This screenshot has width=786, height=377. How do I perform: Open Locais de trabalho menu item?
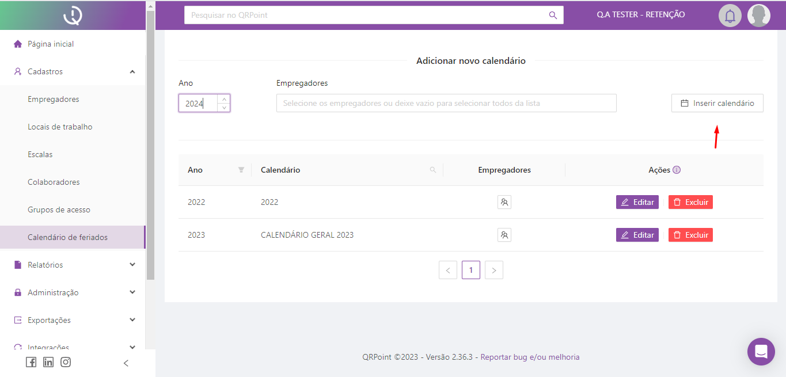(x=60, y=127)
